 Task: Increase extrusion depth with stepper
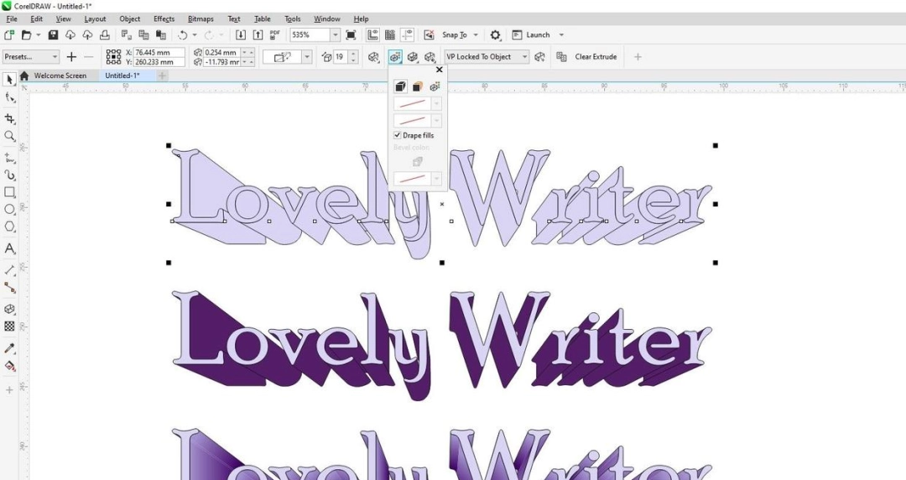coord(353,54)
